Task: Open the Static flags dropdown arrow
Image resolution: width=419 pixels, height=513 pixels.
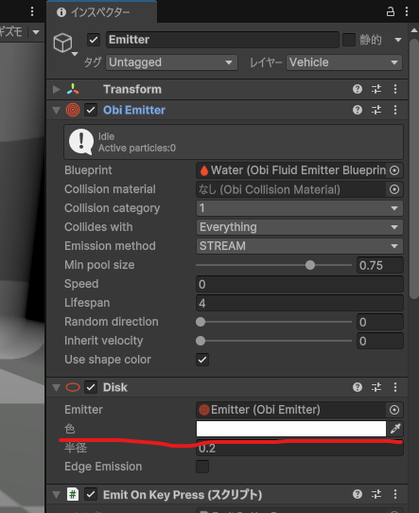Action: (x=398, y=40)
